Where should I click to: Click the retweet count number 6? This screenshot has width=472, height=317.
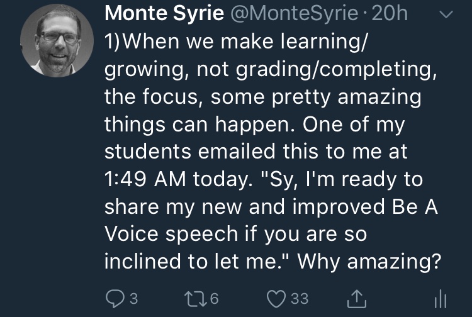[x=214, y=298]
